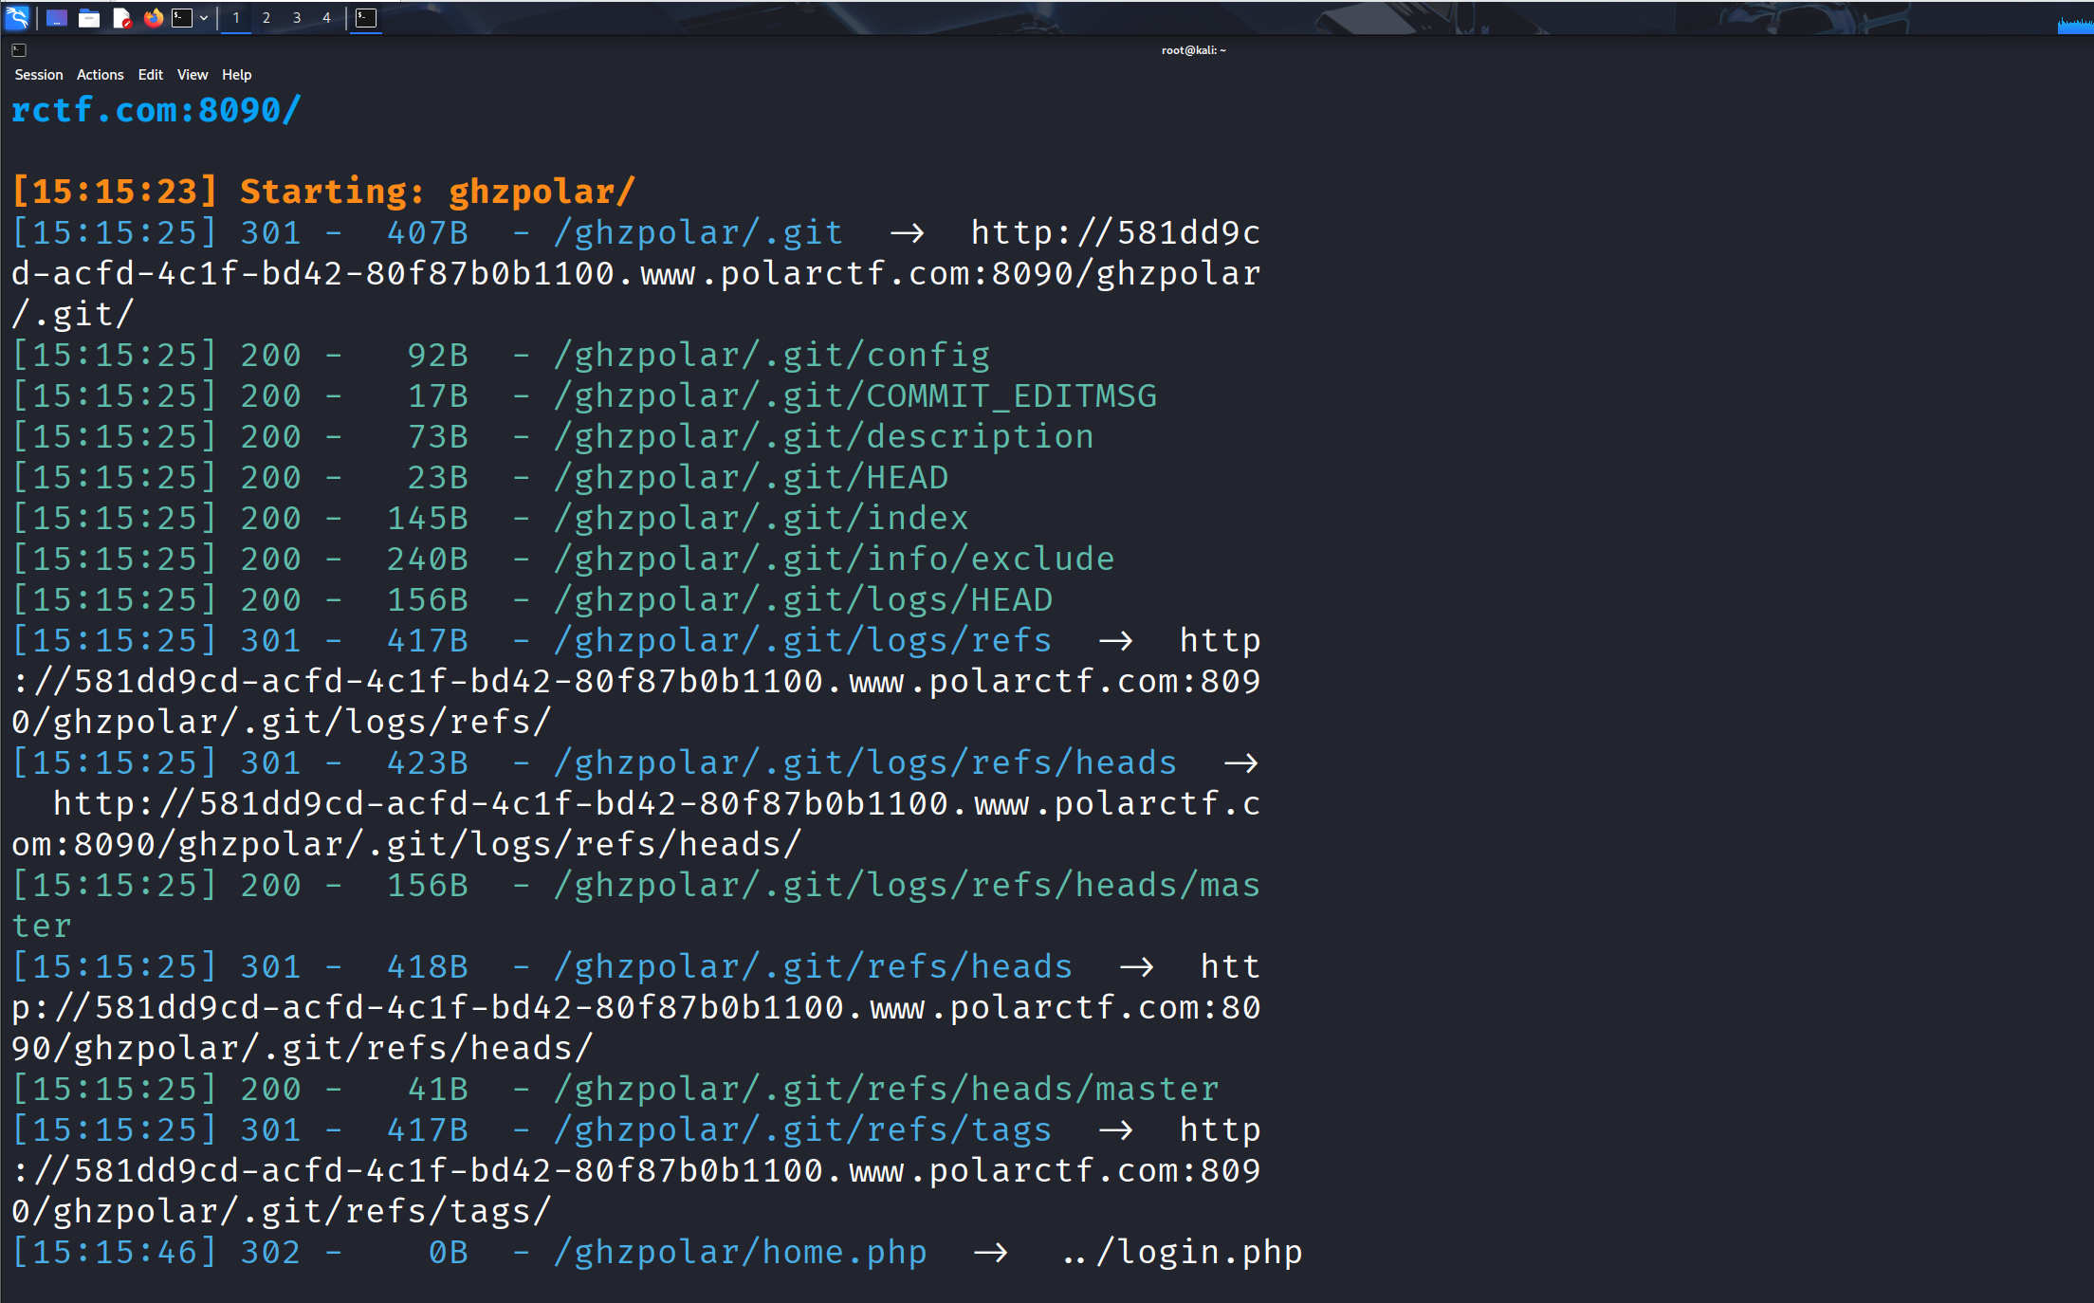2094x1303 pixels.
Task: Click the show desktop panel icon
Action: tap(56, 18)
